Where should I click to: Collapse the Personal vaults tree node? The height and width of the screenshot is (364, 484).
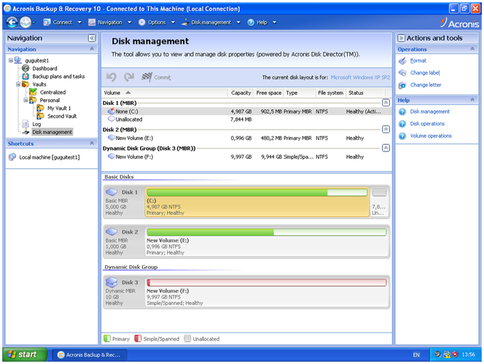26,100
